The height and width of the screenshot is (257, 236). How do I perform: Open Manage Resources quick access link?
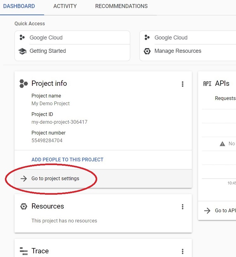[x=178, y=51]
